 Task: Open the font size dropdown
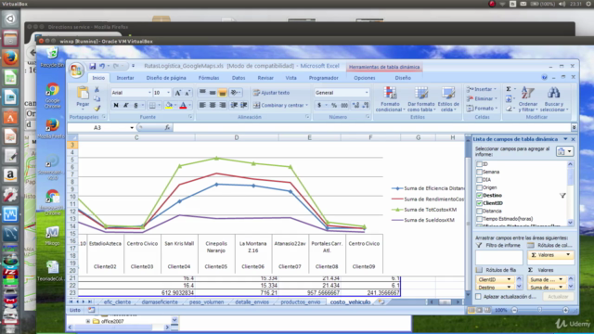tap(168, 93)
